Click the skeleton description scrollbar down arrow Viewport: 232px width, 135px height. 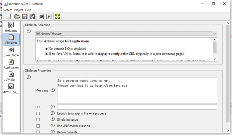[x=215, y=59]
